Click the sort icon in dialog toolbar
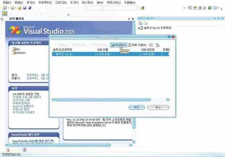 (x=151, y=45)
